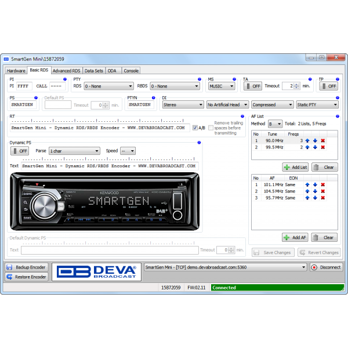
Task: Uncheck the RT A/B checkbox
Action: pos(195,128)
